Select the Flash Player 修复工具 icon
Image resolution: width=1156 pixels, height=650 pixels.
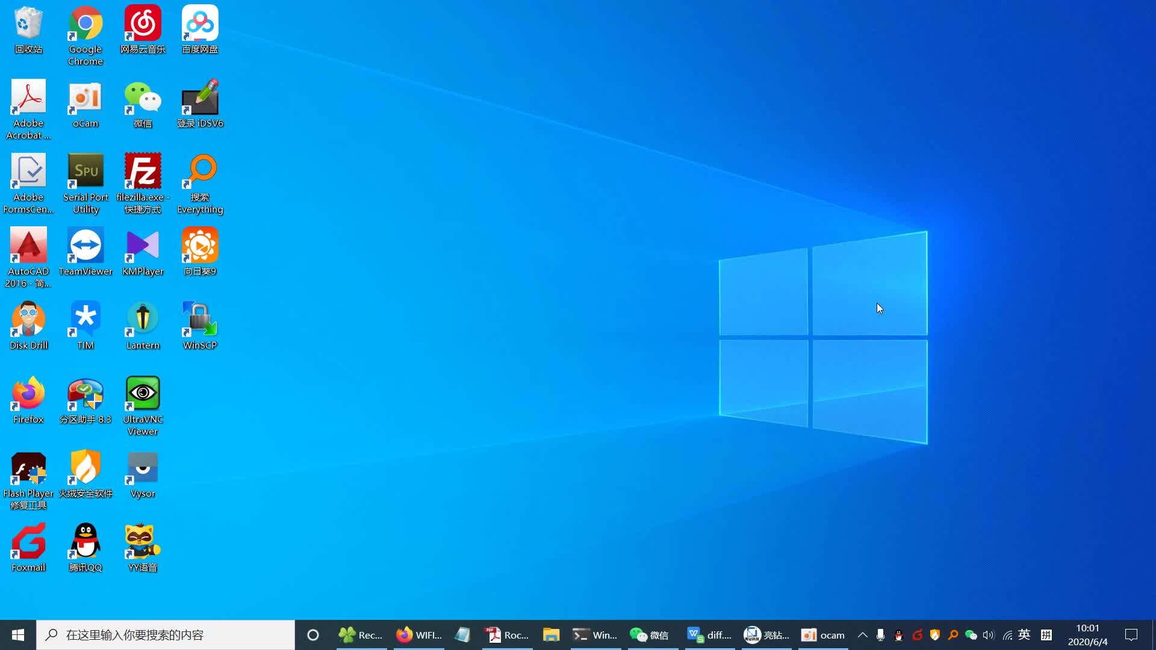click(x=28, y=480)
